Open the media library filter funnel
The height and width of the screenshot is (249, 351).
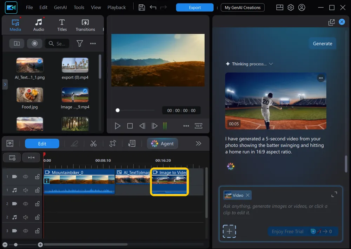[x=80, y=43]
